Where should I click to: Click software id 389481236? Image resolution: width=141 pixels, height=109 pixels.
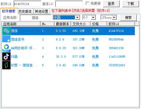tap(116, 48)
